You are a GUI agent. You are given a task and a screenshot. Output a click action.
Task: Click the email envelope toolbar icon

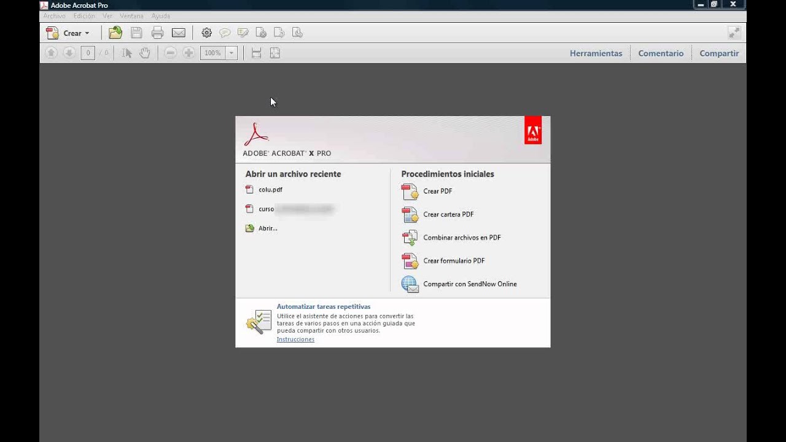coord(179,33)
